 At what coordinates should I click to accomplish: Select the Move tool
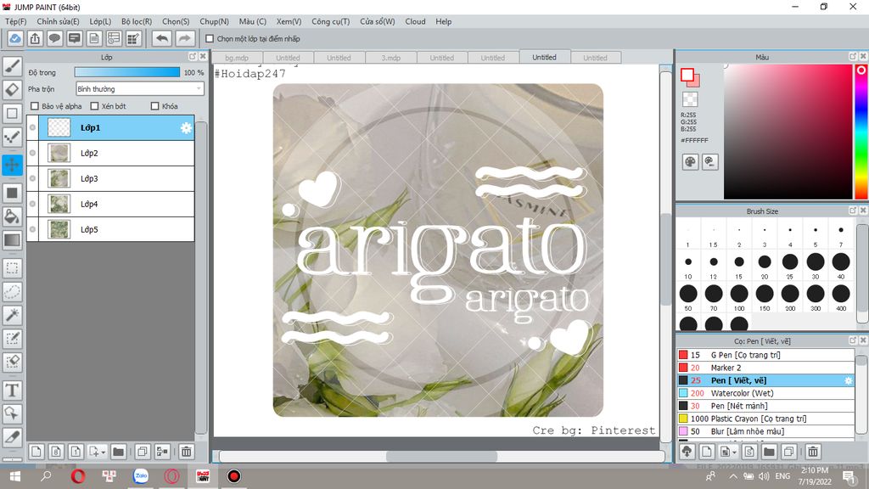tap(12, 165)
